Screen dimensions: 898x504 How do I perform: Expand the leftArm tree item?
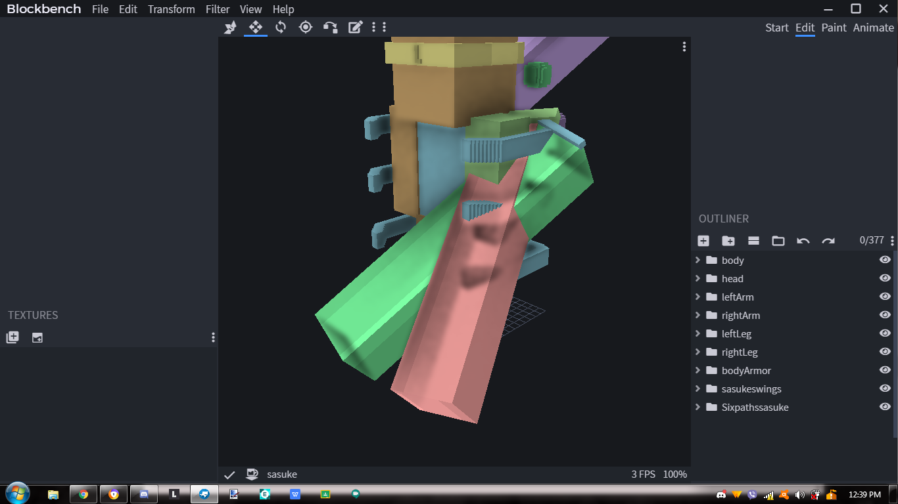[x=697, y=297]
